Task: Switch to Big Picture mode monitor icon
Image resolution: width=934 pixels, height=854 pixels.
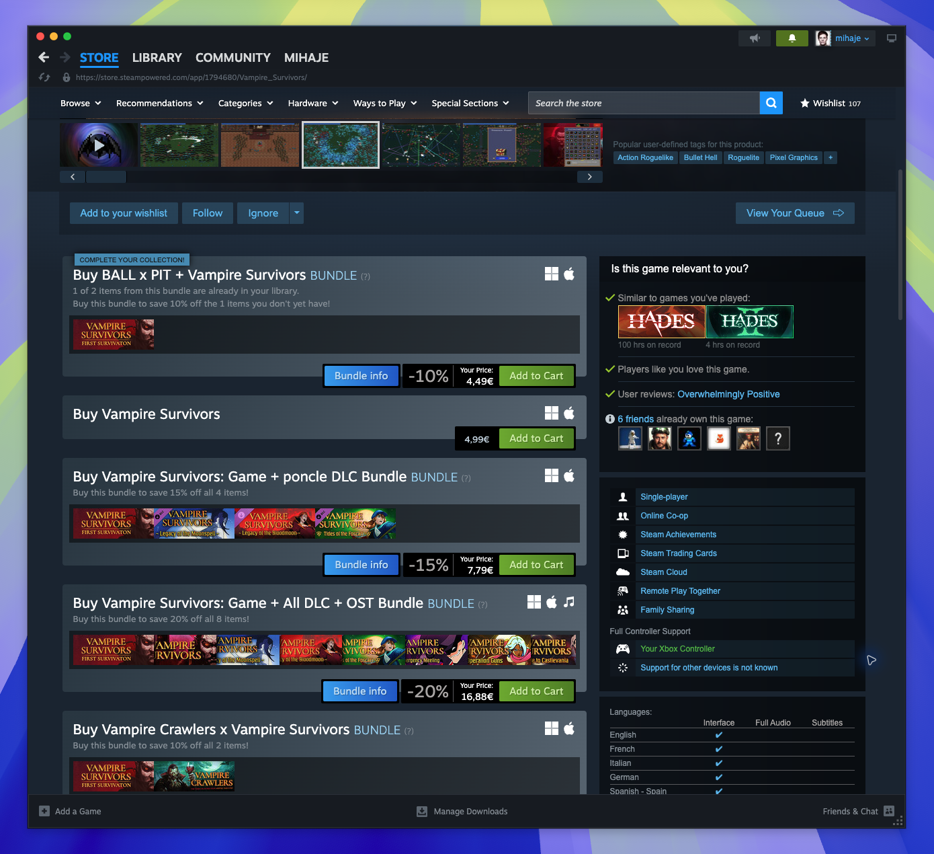Action: pos(892,38)
